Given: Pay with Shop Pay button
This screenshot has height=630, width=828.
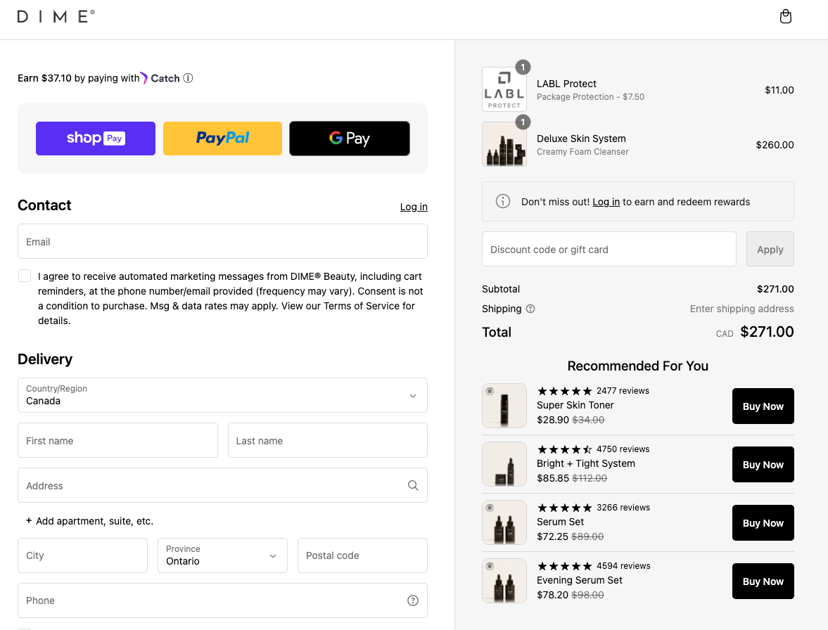Looking at the screenshot, I should click(x=96, y=139).
